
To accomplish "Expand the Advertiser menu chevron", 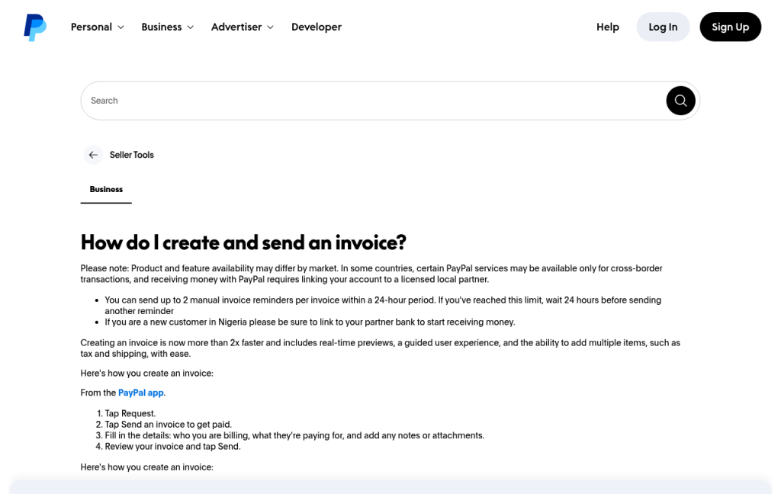I will click(x=270, y=27).
